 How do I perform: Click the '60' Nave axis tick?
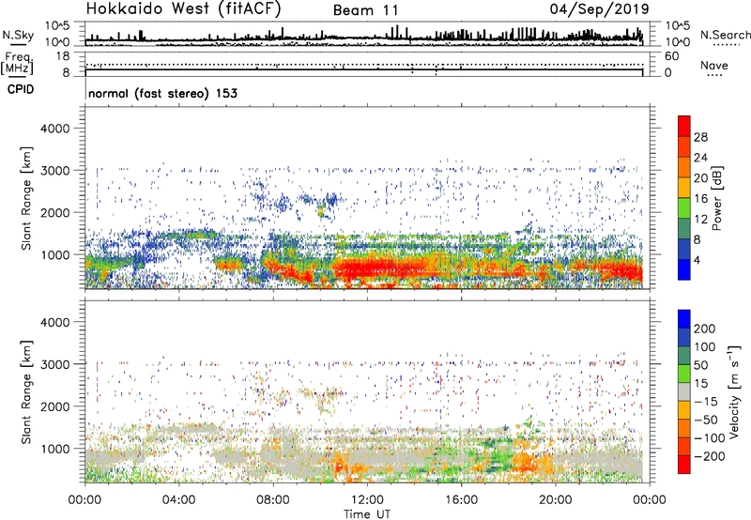click(671, 56)
